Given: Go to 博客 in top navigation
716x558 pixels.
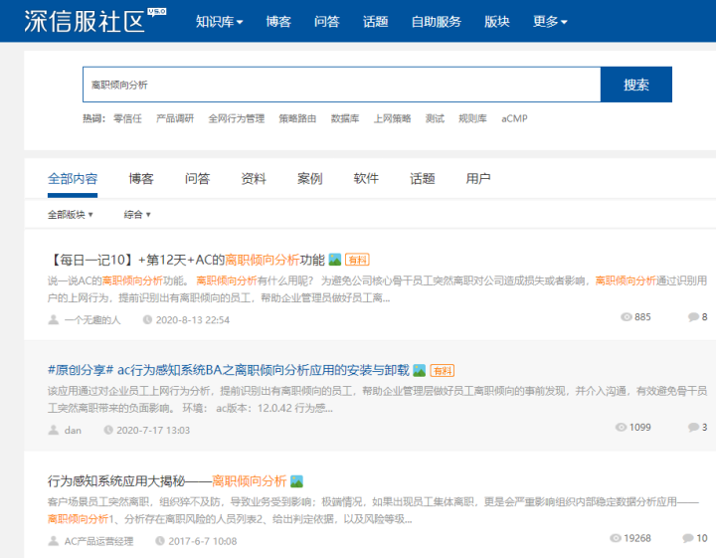Looking at the screenshot, I should pos(278,22).
